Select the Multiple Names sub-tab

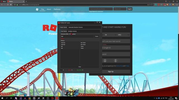[x=72, y=31]
